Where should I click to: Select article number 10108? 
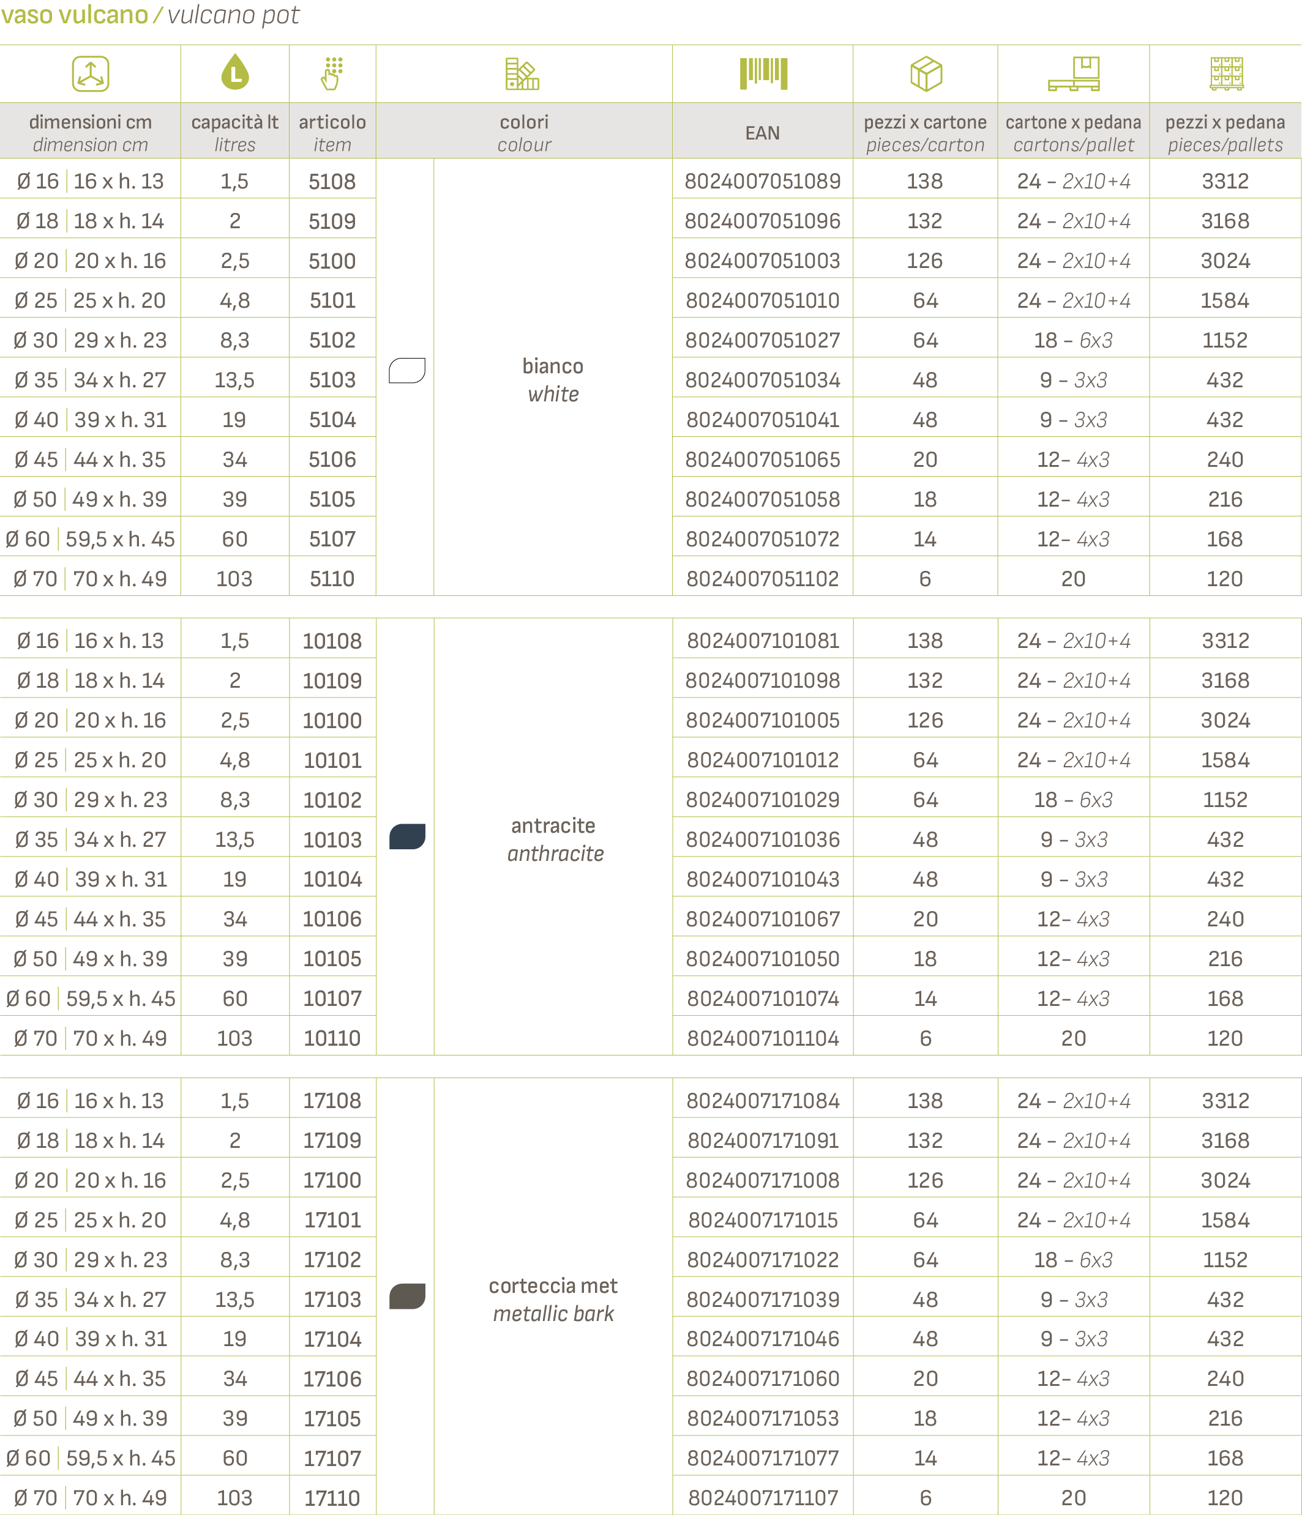pos(332,641)
